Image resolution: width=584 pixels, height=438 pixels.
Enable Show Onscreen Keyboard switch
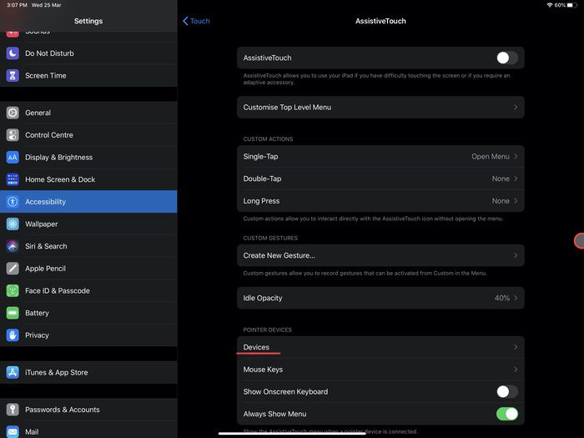507,391
